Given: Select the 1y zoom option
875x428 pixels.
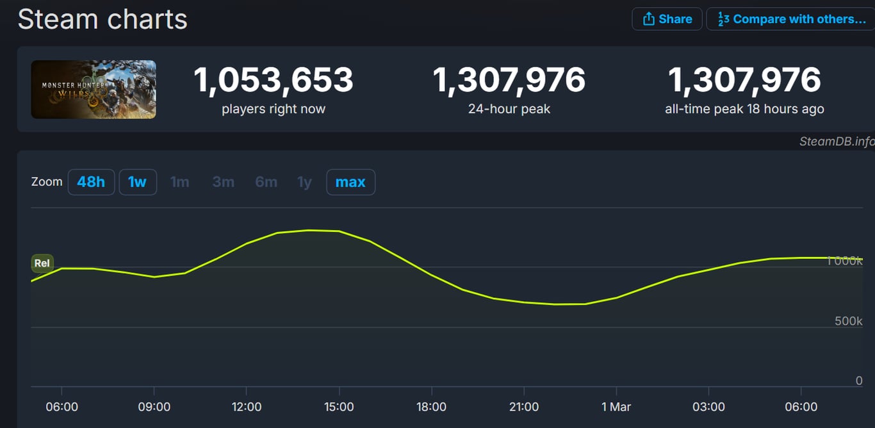Looking at the screenshot, I should [305, 182].
